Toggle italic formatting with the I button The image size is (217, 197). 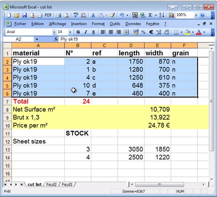[x=86, y=32]
